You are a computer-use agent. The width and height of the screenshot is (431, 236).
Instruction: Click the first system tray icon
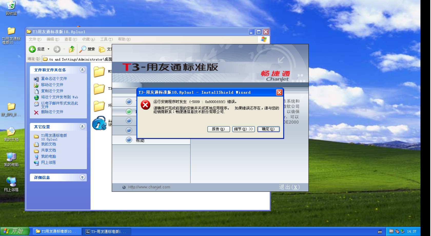391,231
